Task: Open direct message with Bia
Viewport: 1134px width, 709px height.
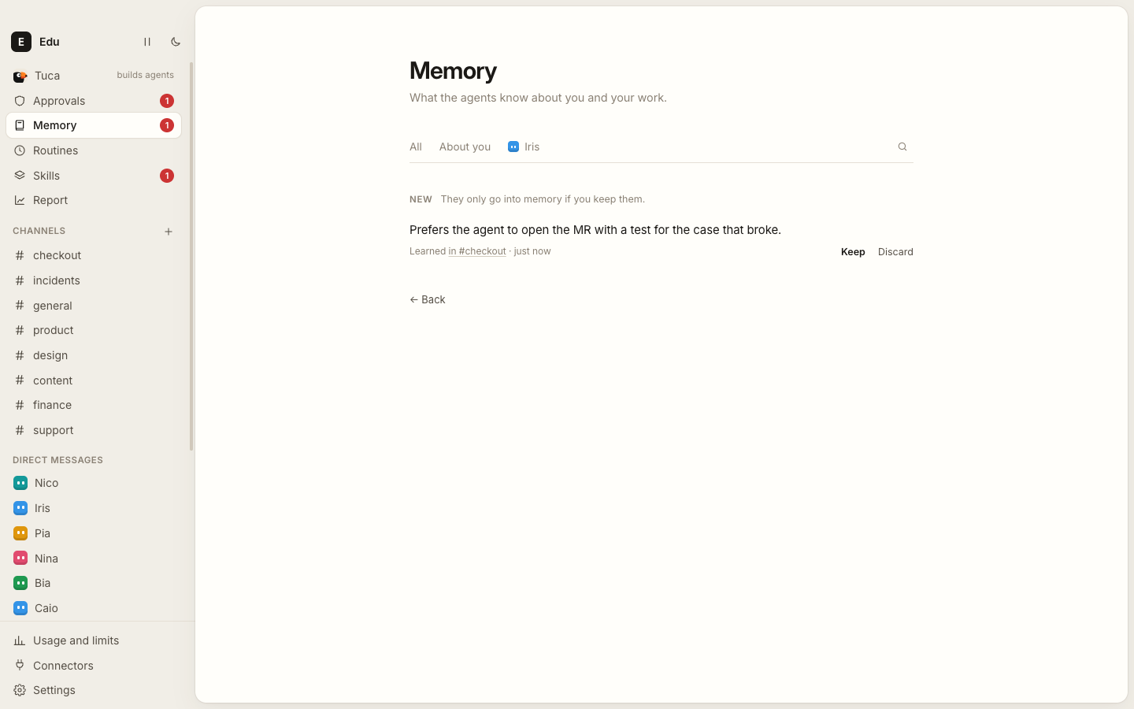Action: 94,583
